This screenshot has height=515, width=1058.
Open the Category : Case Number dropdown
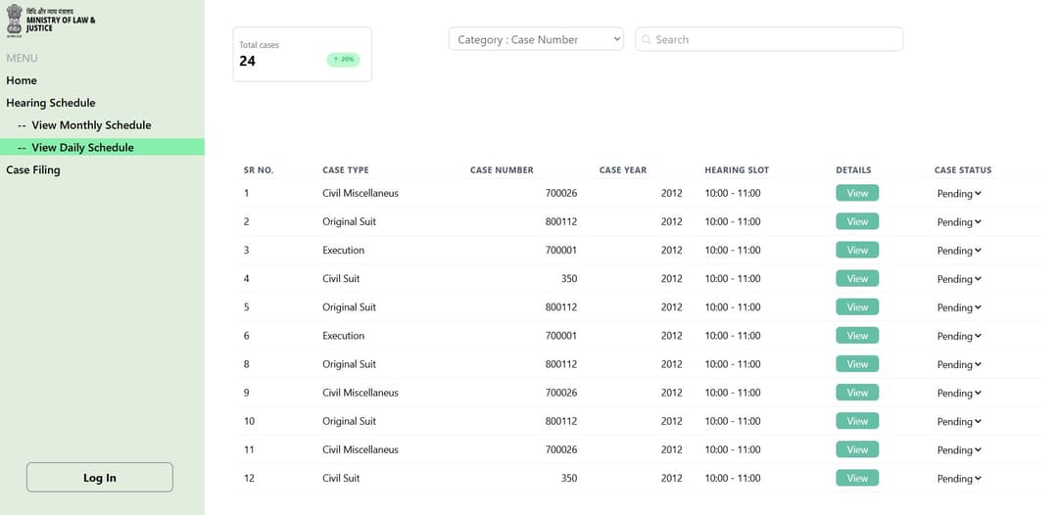537,39
